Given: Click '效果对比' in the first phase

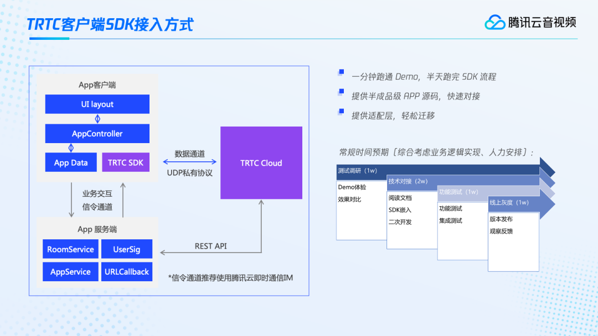Looking at the screenshot, I should pyautogui.click(x=349, y=199).
